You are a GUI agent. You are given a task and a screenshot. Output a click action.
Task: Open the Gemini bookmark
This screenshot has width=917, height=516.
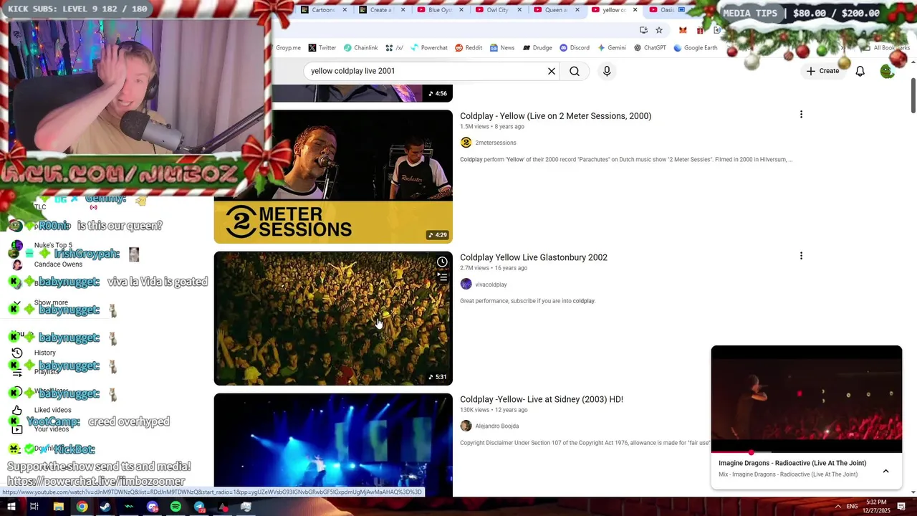[610, 48]
